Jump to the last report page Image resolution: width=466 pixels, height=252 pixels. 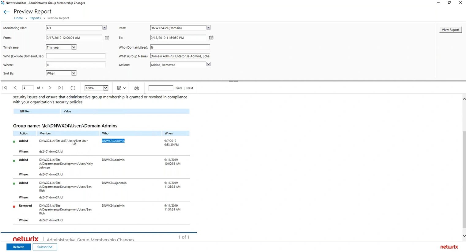(x=60, y=88)
